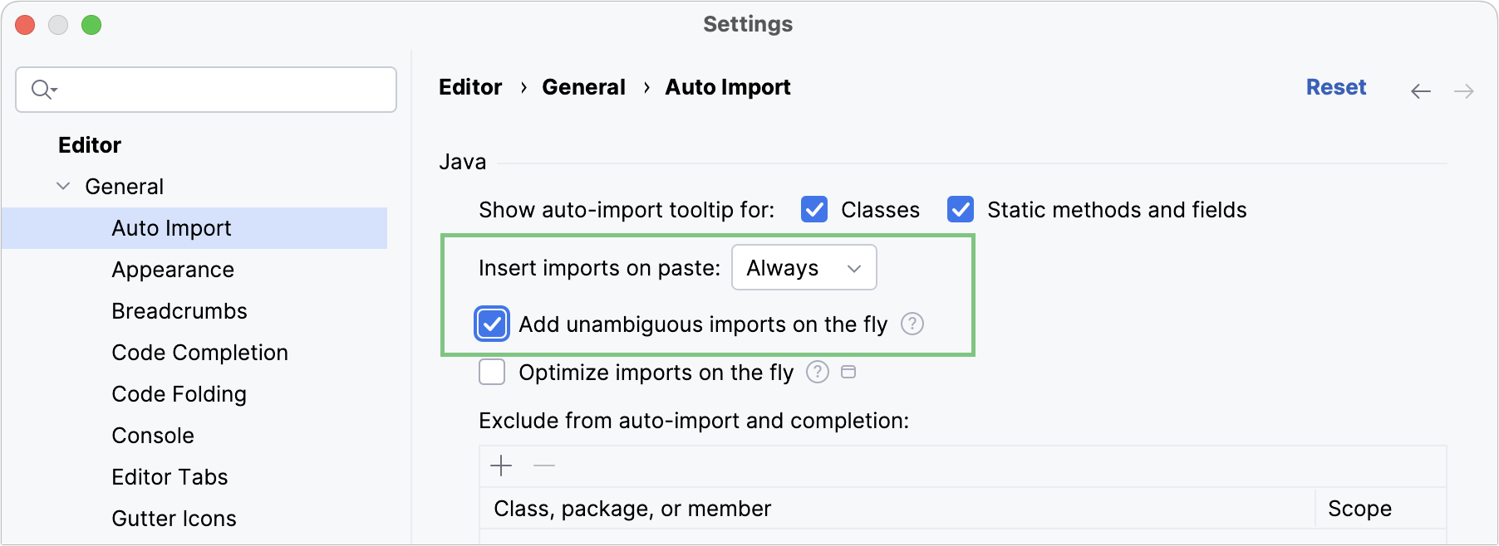Click the Reset link
1499x546 pixels.
[1335, 86]
